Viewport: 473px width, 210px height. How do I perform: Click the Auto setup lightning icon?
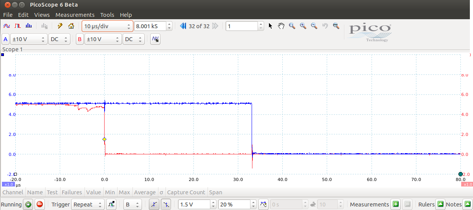click(60, 26)
